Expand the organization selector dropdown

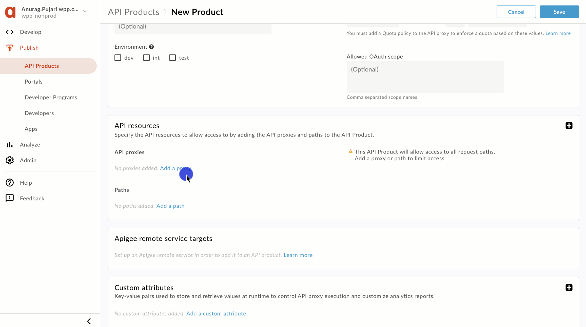(x=85, y=12)
